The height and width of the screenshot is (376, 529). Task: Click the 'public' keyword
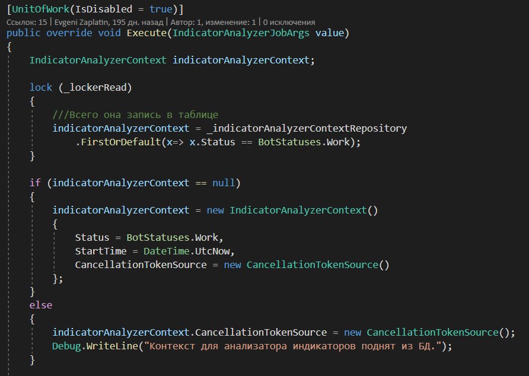(23, 33)
